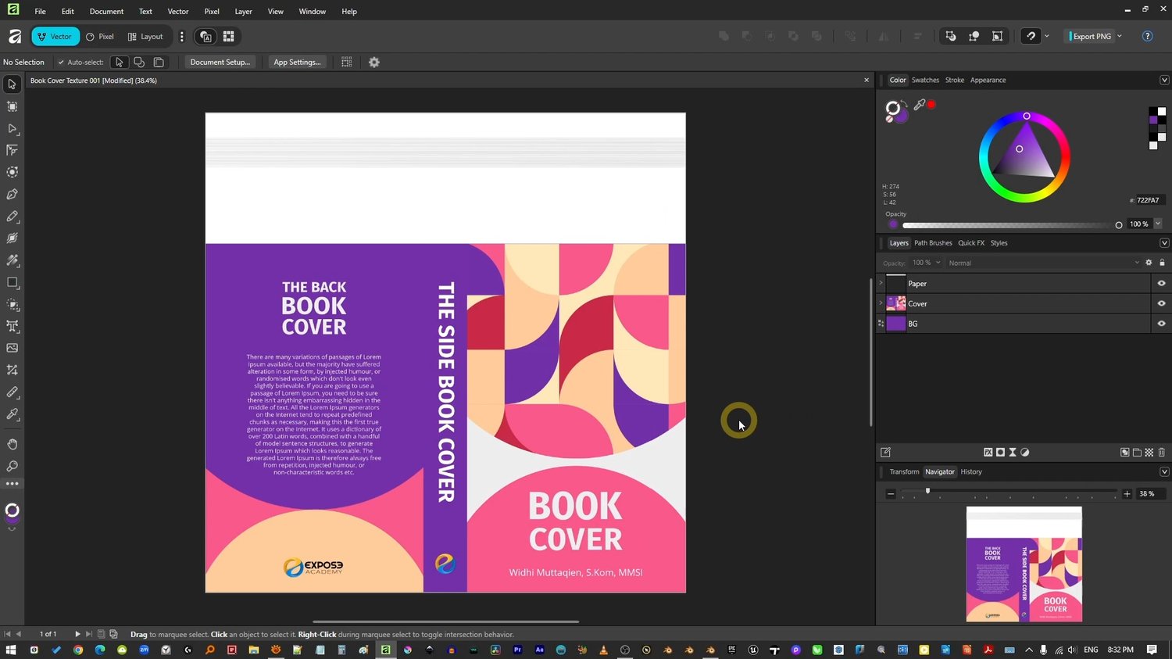
Task: Click the delete layer trash icon
Action: (1161, 452)
